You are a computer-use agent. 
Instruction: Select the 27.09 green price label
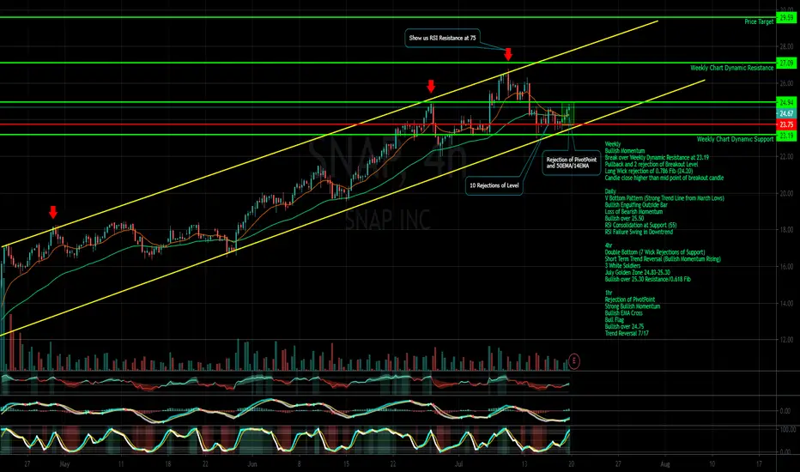pyautogui.click(x=786, y=64)
